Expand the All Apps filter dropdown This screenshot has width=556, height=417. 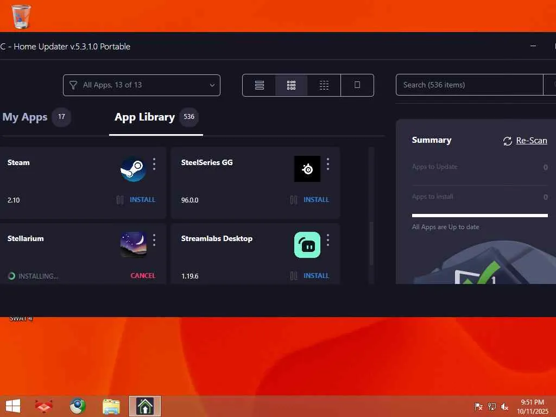pos(142,85)
